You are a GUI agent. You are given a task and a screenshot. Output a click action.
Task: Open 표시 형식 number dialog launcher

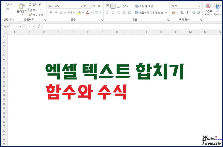coord(201,20)
